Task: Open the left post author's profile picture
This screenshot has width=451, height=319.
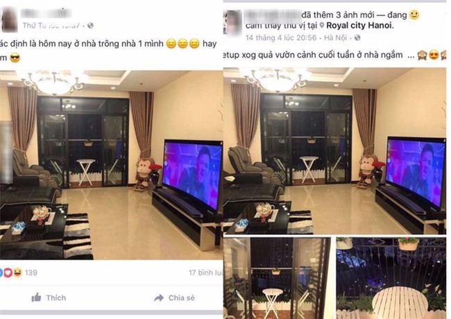Action: (x=10, y=19)
